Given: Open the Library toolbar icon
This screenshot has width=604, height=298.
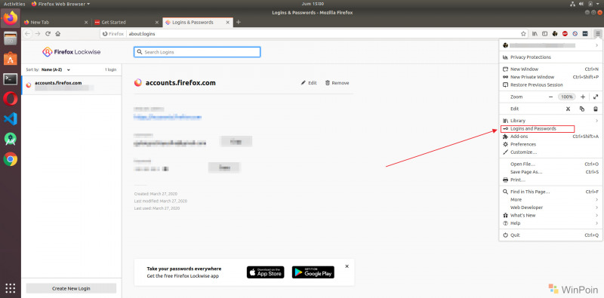Looking at the screenshot, I should [x=535, y=33].
